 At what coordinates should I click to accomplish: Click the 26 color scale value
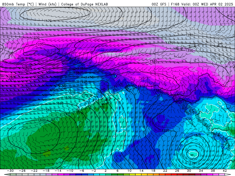[177, 171]
